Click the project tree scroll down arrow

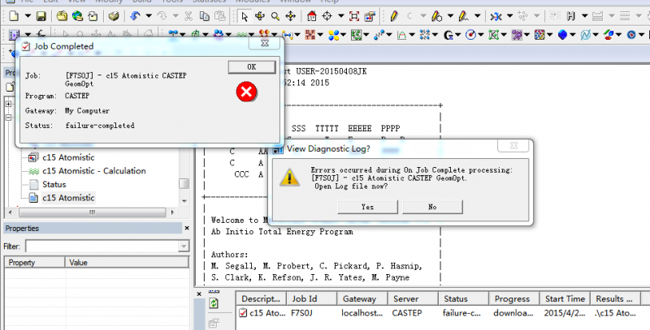point(184,201)
